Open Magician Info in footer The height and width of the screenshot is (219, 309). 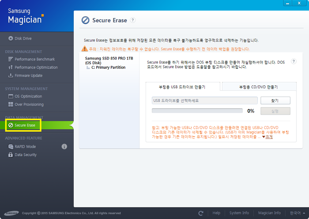coord(269,213)
